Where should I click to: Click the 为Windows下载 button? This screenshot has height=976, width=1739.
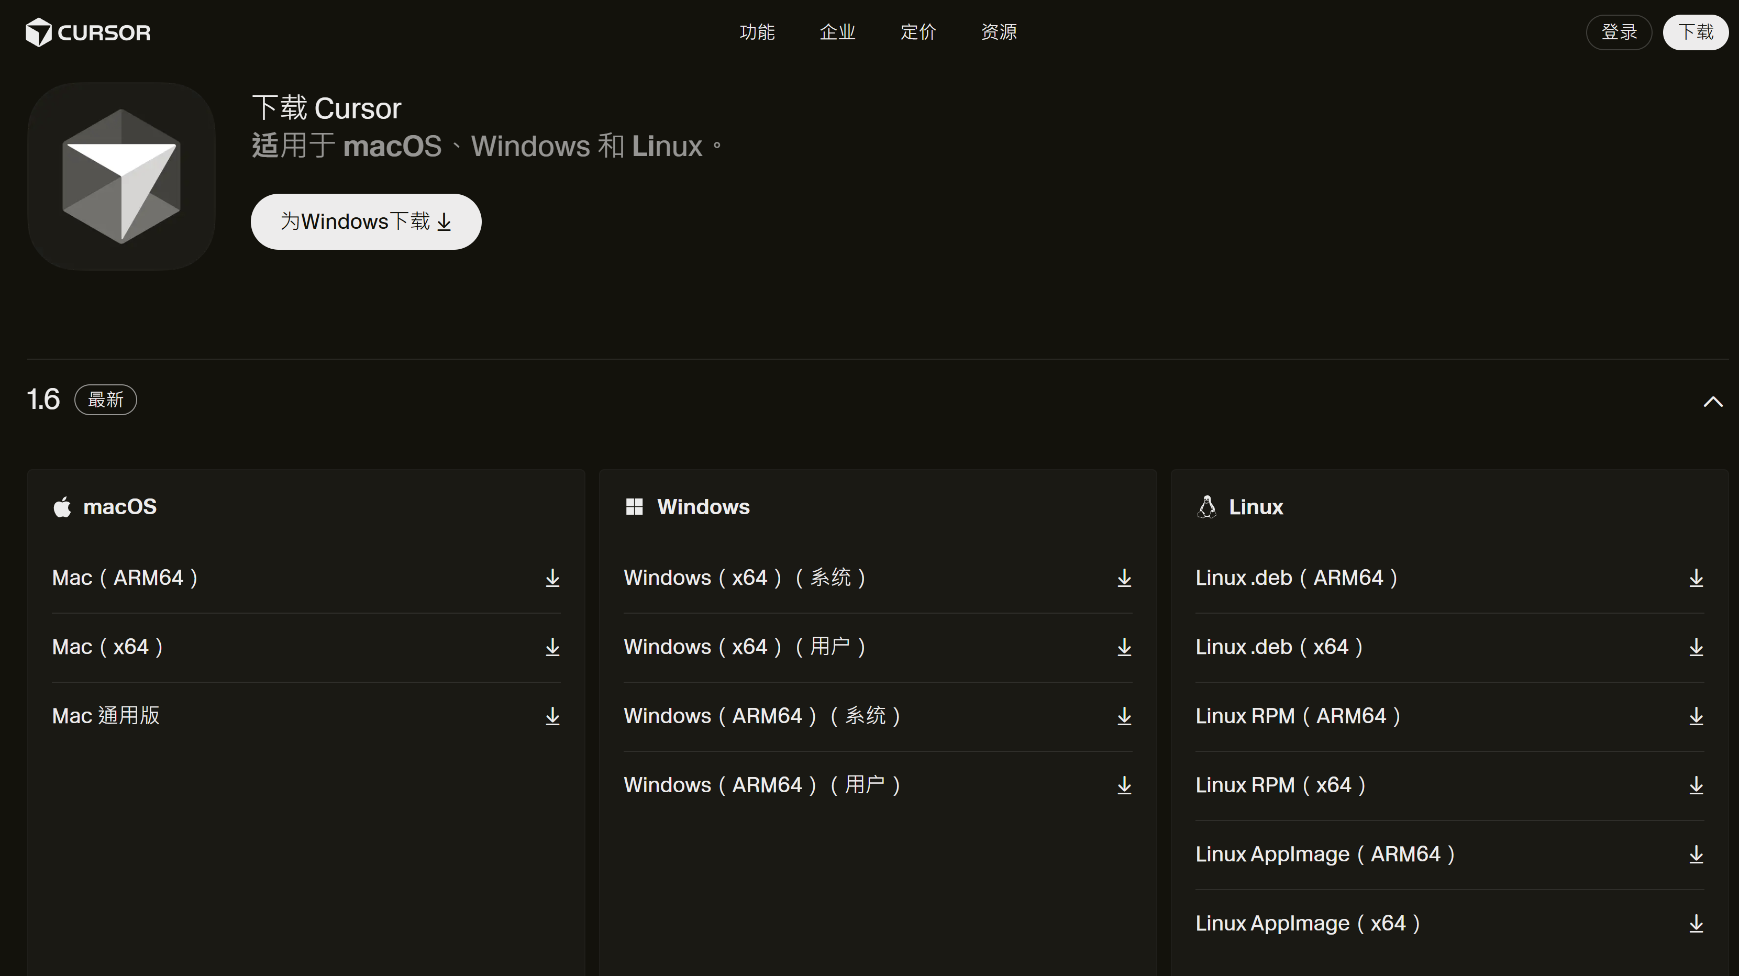[x=366, y=221]
